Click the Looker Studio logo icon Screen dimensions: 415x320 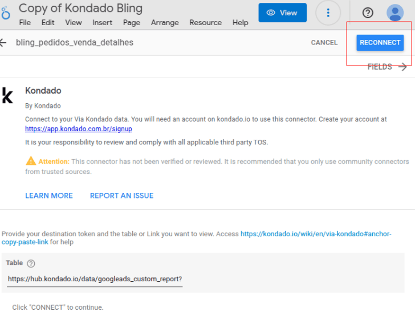point(6,13)
